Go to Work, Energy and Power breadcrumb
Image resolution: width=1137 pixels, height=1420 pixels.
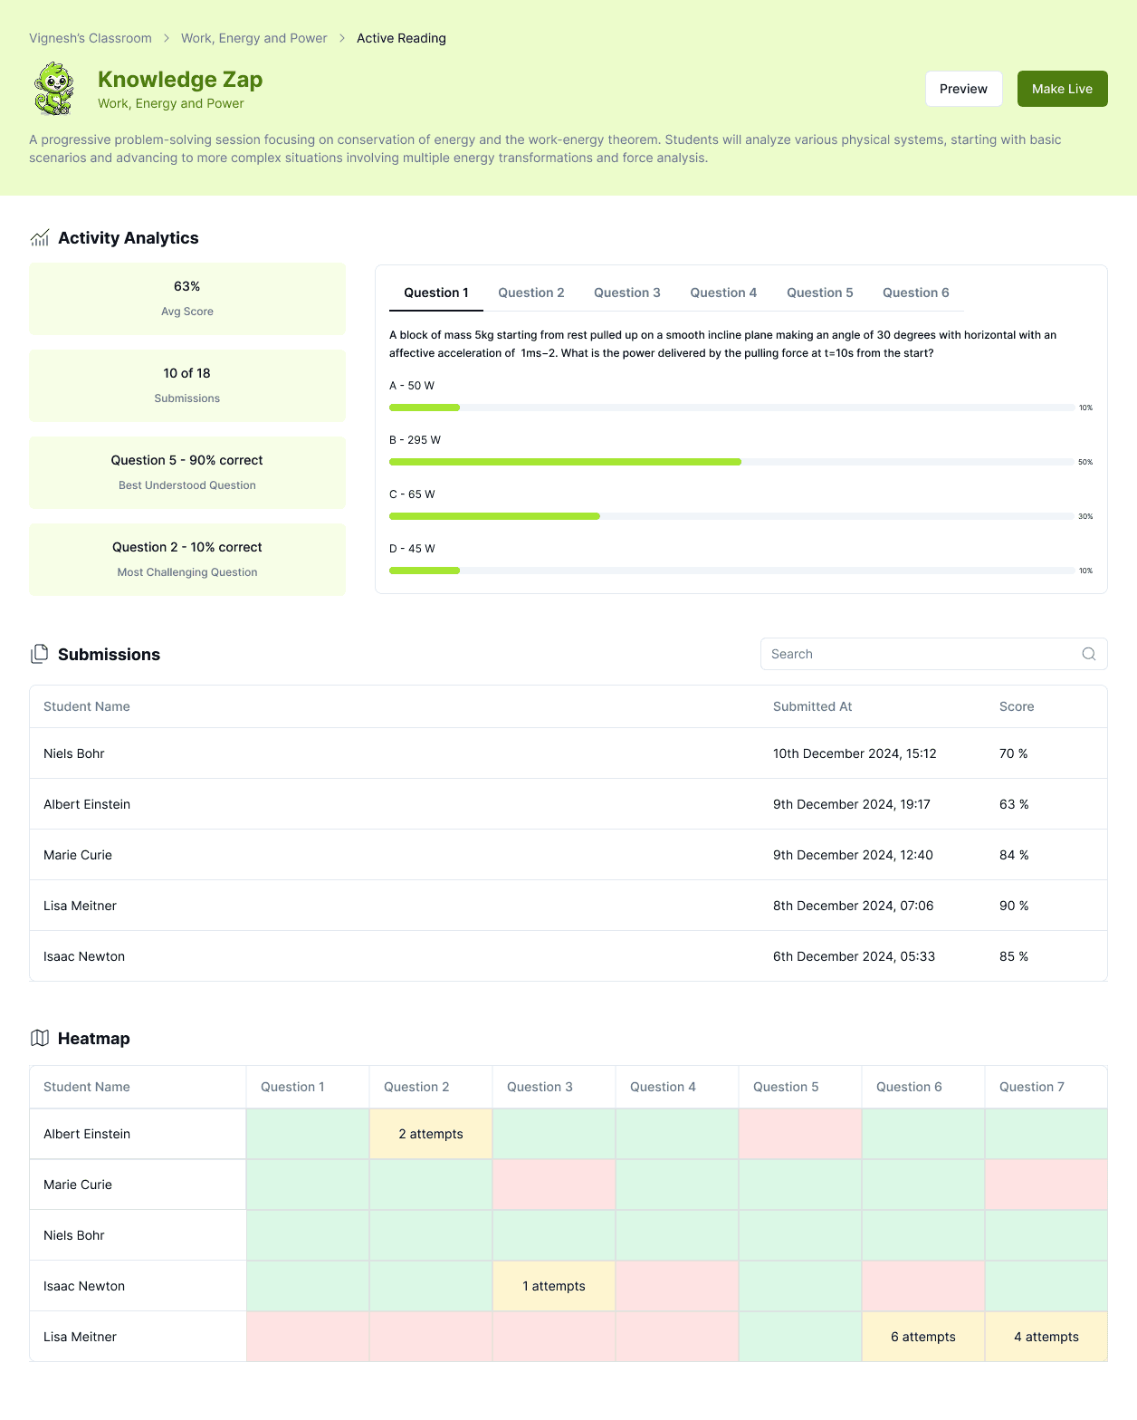254,38
